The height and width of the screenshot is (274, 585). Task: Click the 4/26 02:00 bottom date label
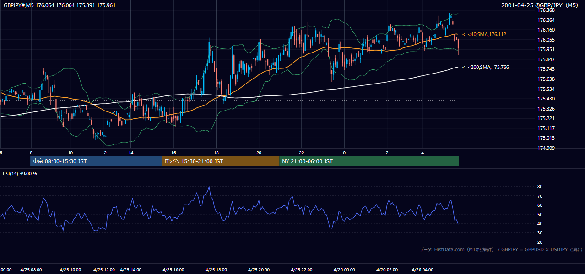(x=387, y=270)
